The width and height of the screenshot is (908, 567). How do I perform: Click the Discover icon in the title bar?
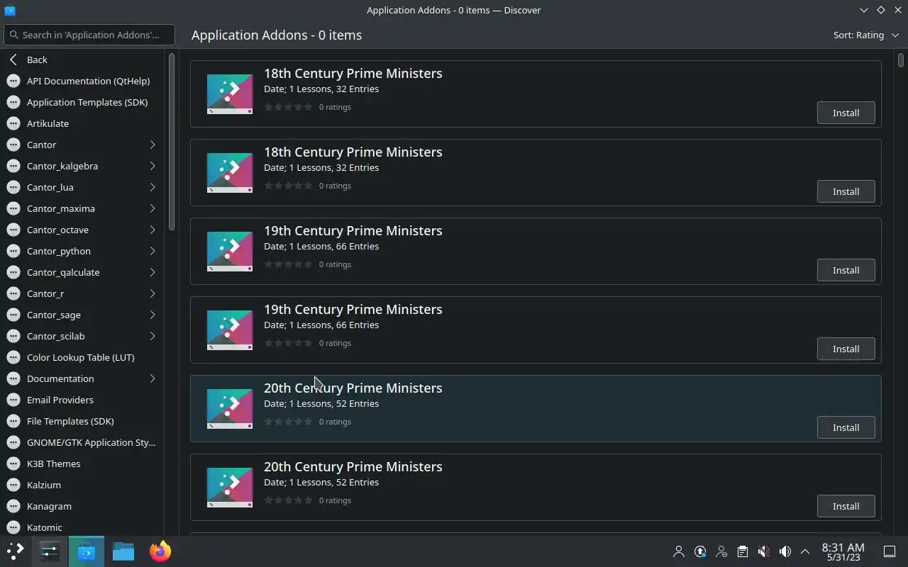click(x=10, y=10)
